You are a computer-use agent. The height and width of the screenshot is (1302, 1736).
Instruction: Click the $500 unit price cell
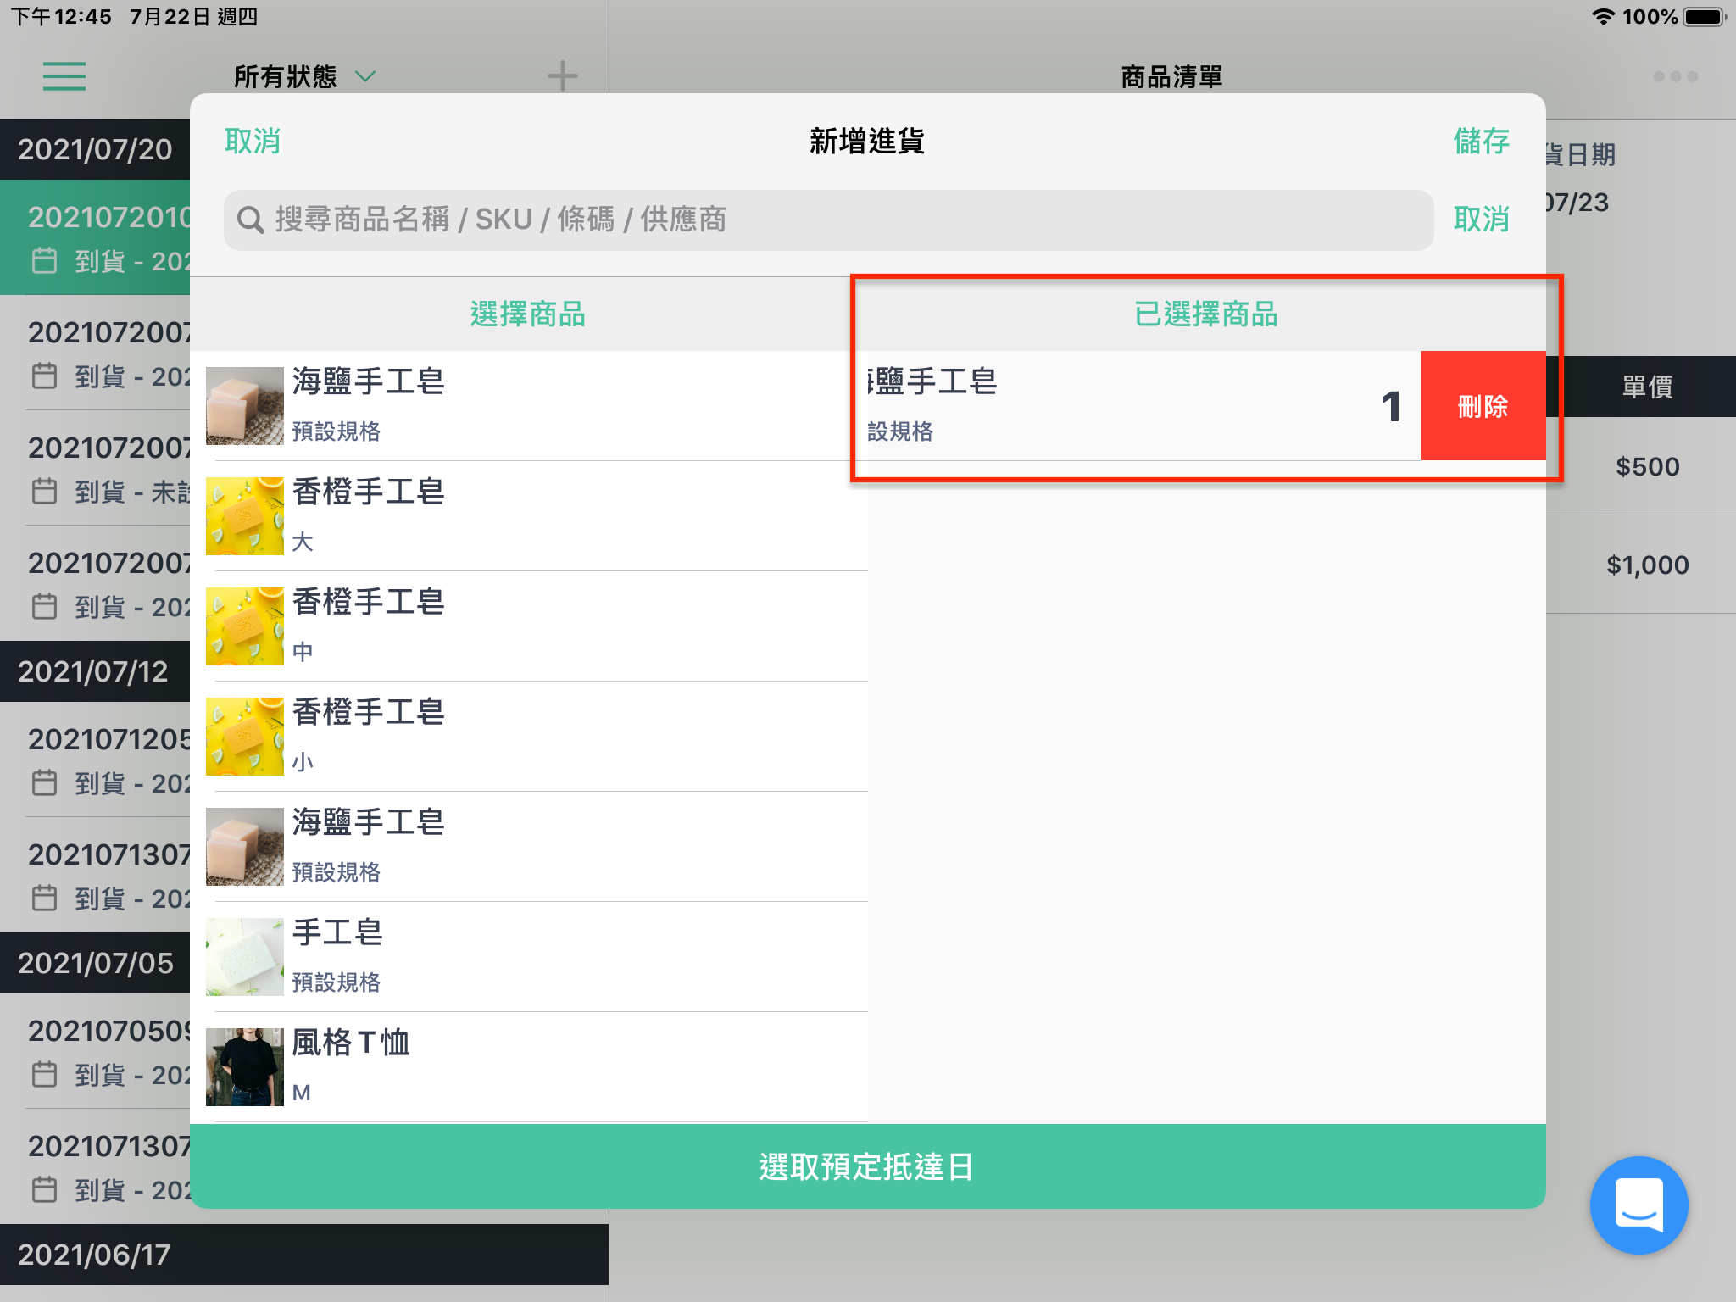pyautogui.click(x=1647, y=466)
